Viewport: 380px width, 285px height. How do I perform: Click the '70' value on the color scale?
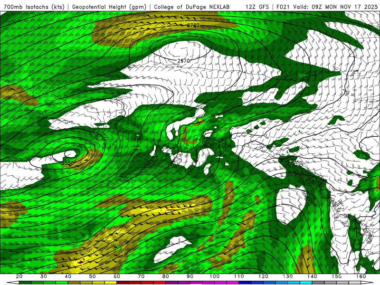(141, 276)
